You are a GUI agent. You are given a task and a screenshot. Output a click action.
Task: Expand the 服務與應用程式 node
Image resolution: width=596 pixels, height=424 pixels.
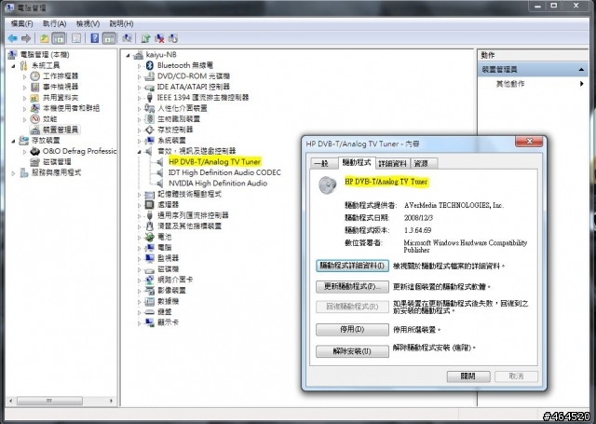pos(14,173)
